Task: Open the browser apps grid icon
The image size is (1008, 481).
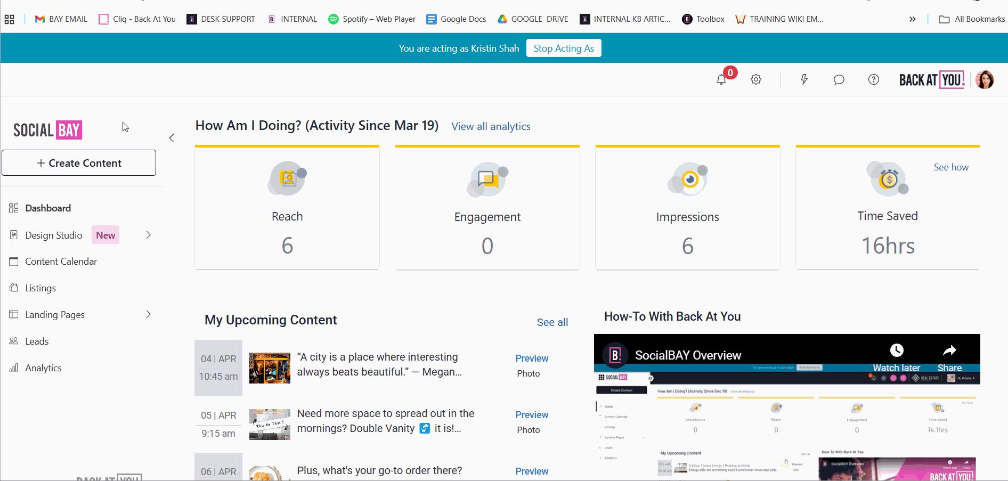Action: pos(9,20)
